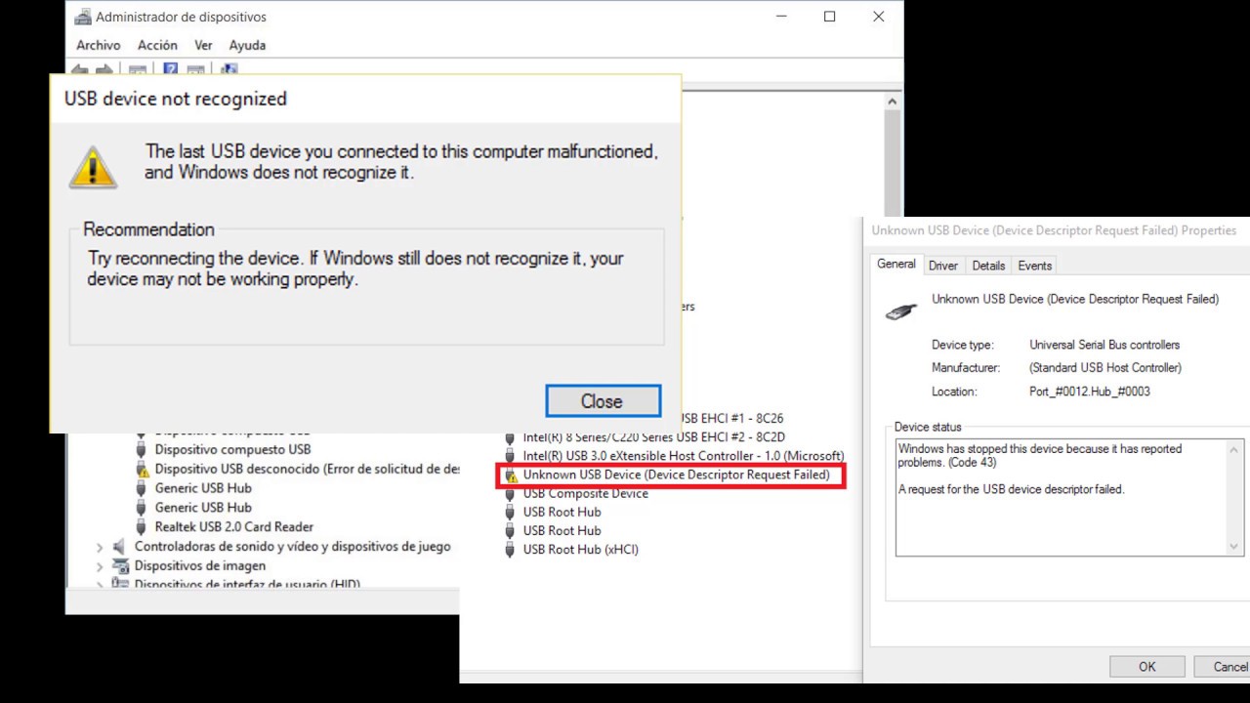Expand Controladoras de sonido y vídeo node
Image resolution: width=1250 pixels, height=703 pixels.
point(100,548)
